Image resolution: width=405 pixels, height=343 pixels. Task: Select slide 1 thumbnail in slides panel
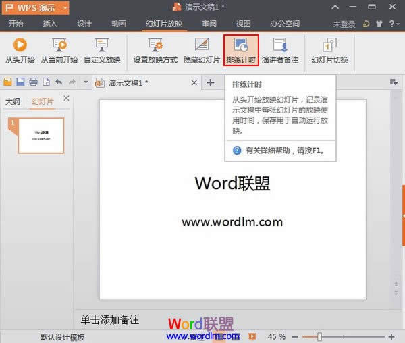[x=40, y=135]
